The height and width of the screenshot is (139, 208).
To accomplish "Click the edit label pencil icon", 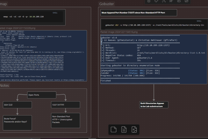I will [179, 1].
